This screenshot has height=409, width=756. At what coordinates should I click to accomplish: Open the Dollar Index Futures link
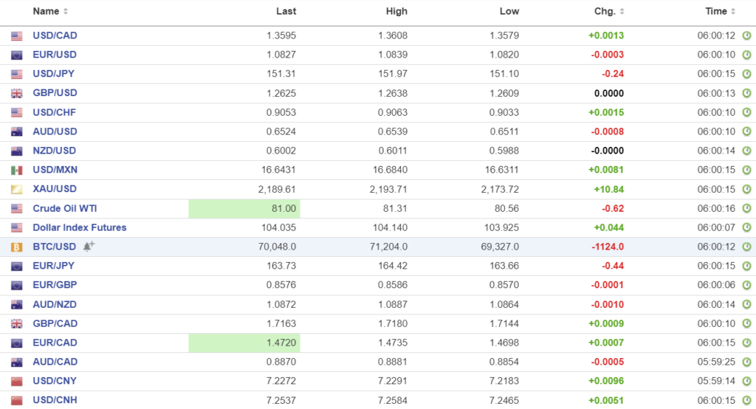80,227
